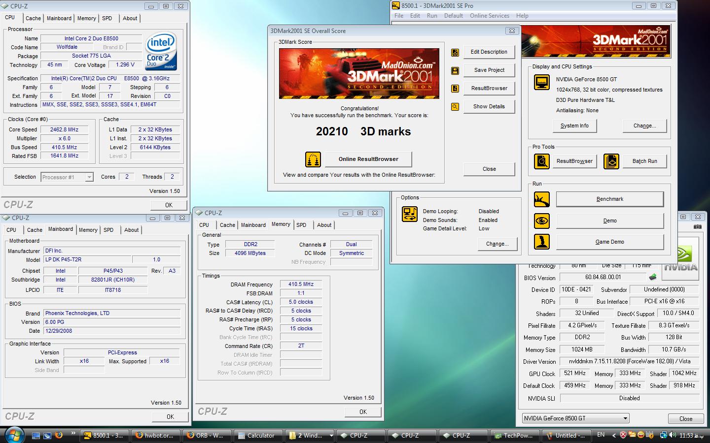
Task: Click the Intel Core 2 Duo logo in CPU-Z
Action: click(x=161, y=52)
